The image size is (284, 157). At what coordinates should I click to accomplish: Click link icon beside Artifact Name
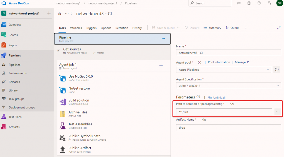[204, 120]
